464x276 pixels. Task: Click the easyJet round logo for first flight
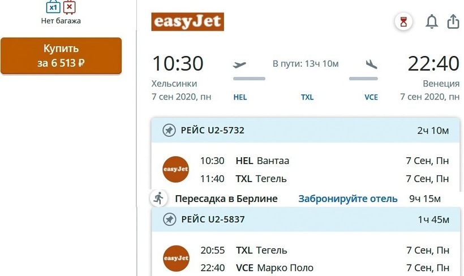pyautogui.click(x=175, y=169)
